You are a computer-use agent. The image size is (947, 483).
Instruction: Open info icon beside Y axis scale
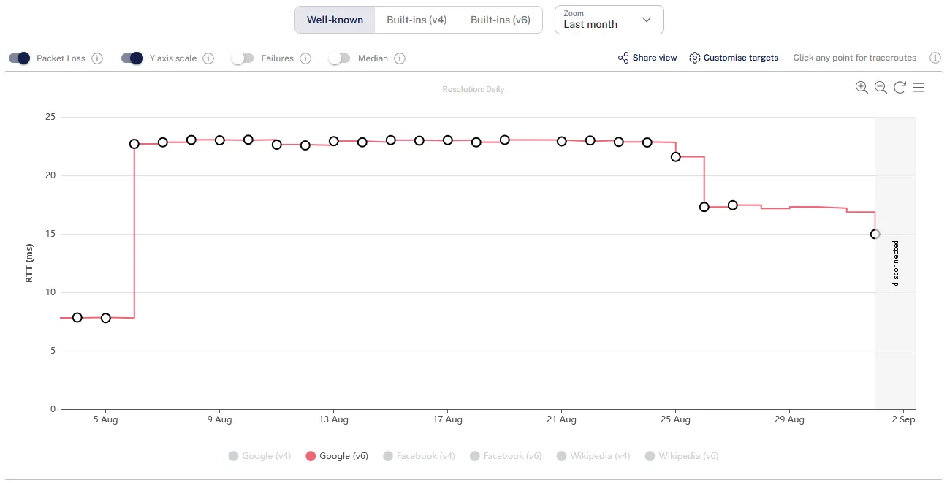click(208, 58)
